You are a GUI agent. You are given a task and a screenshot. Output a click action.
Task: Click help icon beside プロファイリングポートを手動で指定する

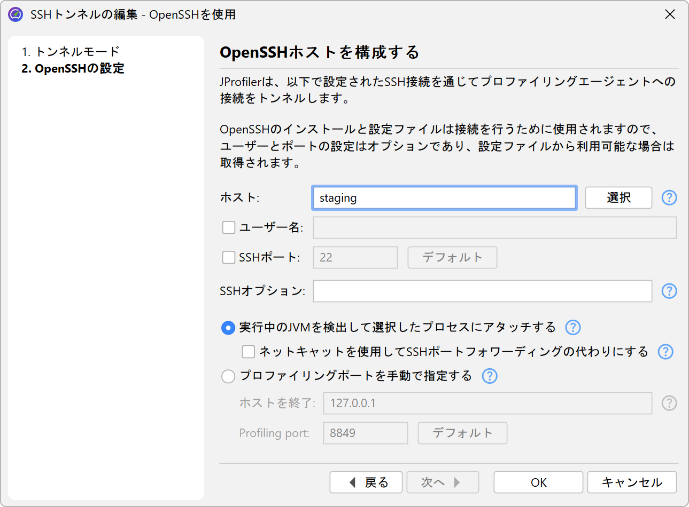click(x=489, y=376)
